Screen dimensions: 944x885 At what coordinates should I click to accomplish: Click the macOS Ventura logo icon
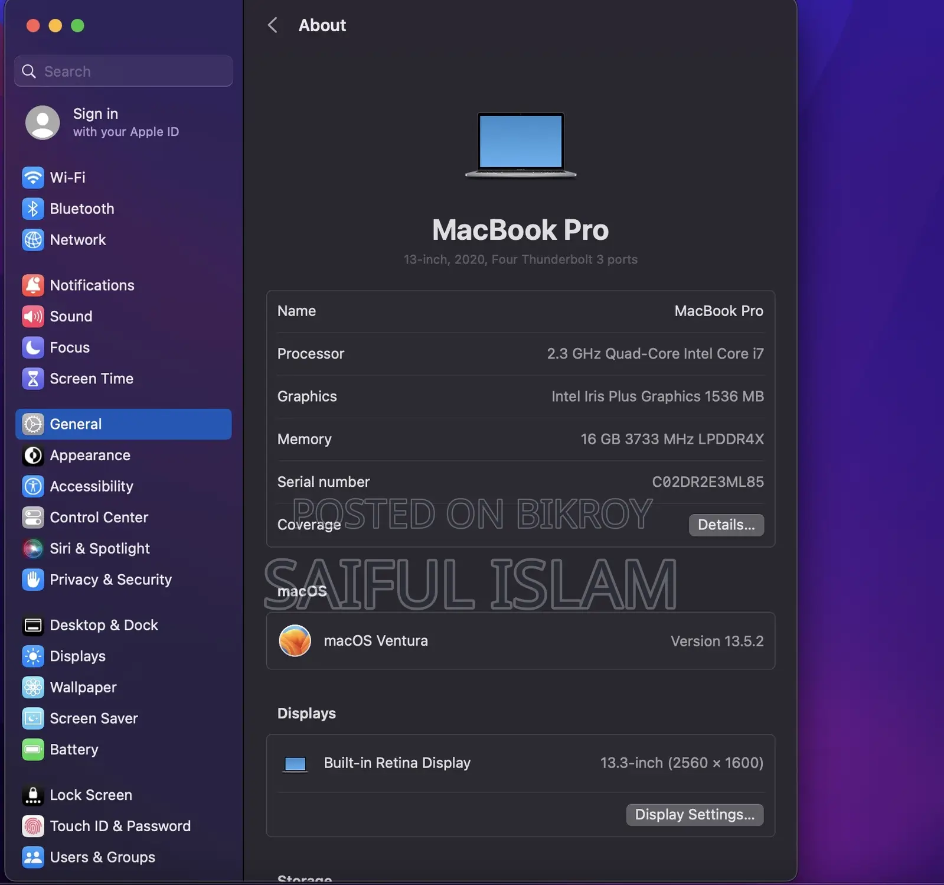pos(295,641)
